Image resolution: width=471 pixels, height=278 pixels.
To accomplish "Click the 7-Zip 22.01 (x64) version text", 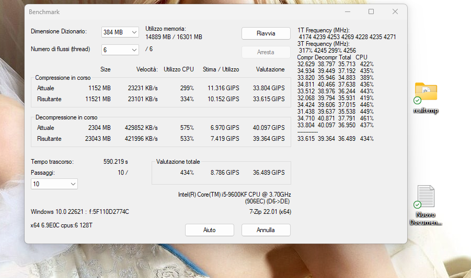I will (270, 212).
